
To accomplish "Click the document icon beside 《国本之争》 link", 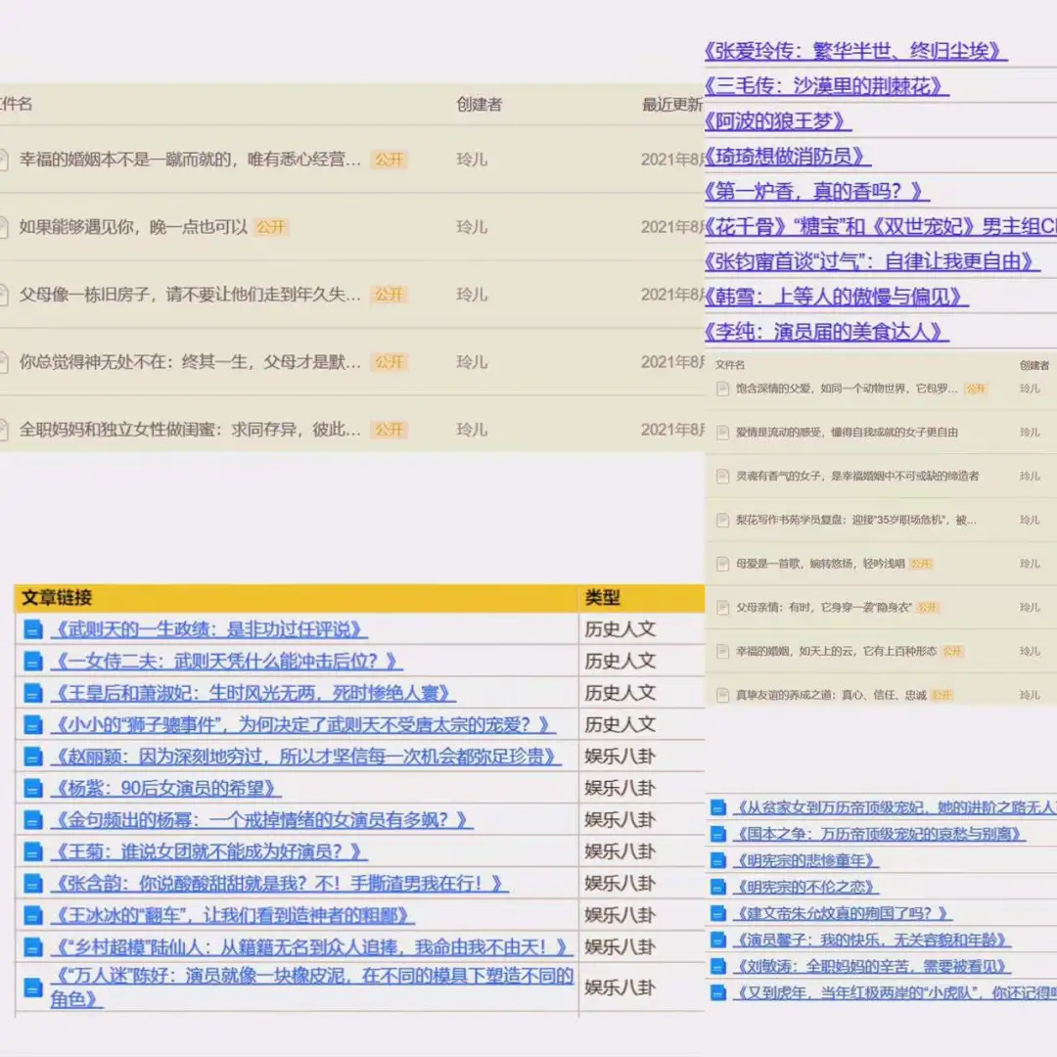I will (x=718, y=834).
